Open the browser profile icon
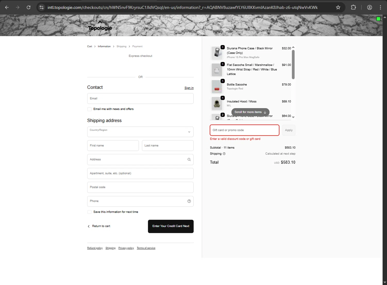This screenshot has width=387, height=285. click(369, 7)
